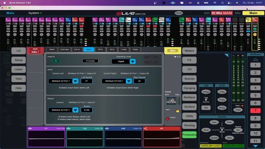
Task: Open the MixRack screen
Action: pyautogui.click(x=190, y=97)
